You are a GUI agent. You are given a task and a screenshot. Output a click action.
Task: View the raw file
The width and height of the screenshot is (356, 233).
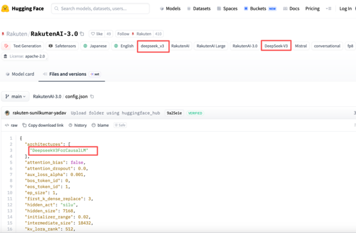pos(11,125)
